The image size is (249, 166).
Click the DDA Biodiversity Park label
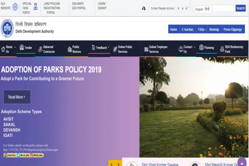tap(234, 49)
